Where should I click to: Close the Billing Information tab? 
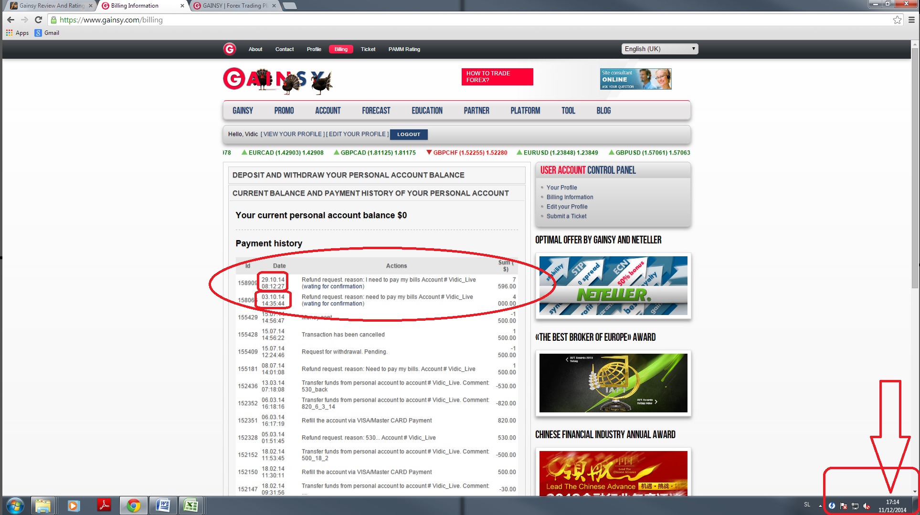click(x=182, y=6)
